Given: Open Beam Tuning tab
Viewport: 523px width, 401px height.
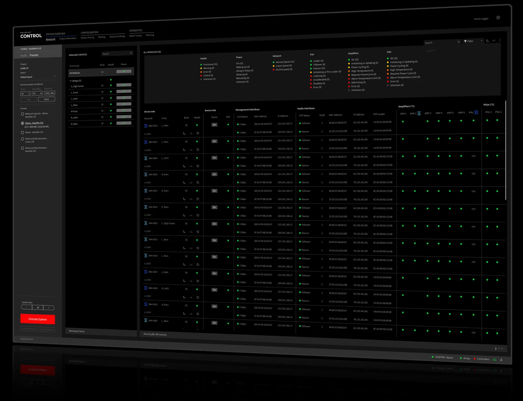Looking at the screenshot, I should 136,35.
